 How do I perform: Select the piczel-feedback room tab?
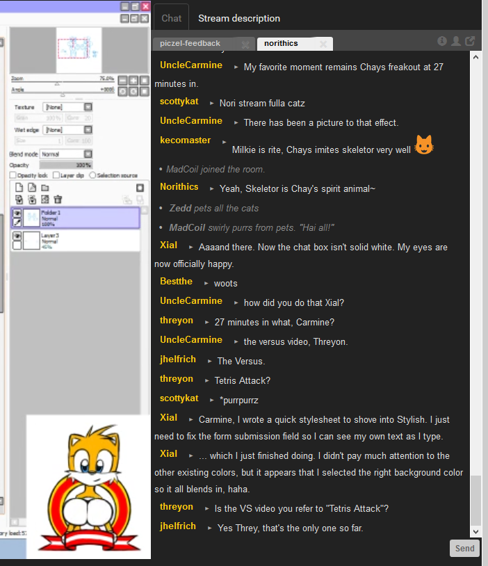[x=202, y=44]
